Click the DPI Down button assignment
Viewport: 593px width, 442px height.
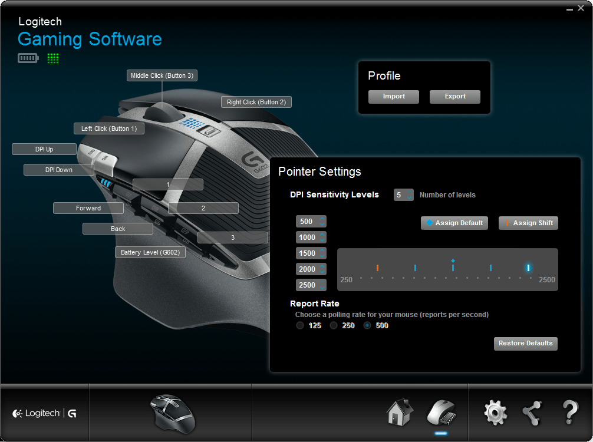58,170
